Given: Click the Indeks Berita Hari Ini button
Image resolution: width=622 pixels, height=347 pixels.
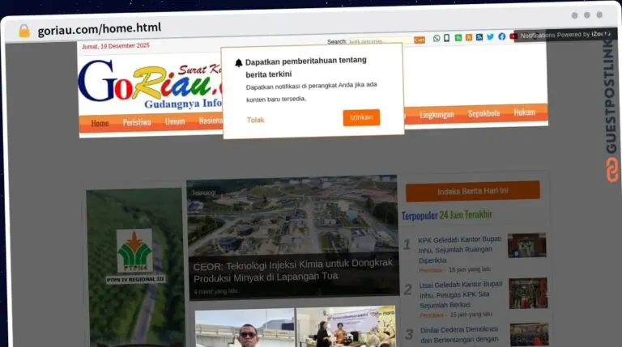Looking at the screenshot, I should point(472,191).
